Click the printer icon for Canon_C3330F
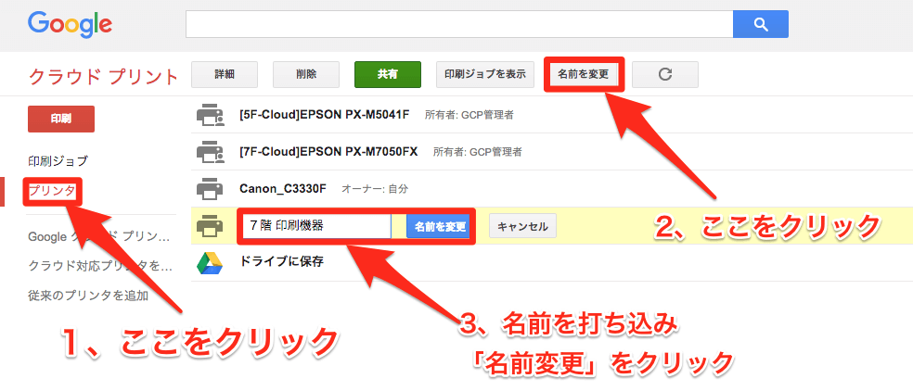Screen dimensions: 913x391 click(210, 188)
